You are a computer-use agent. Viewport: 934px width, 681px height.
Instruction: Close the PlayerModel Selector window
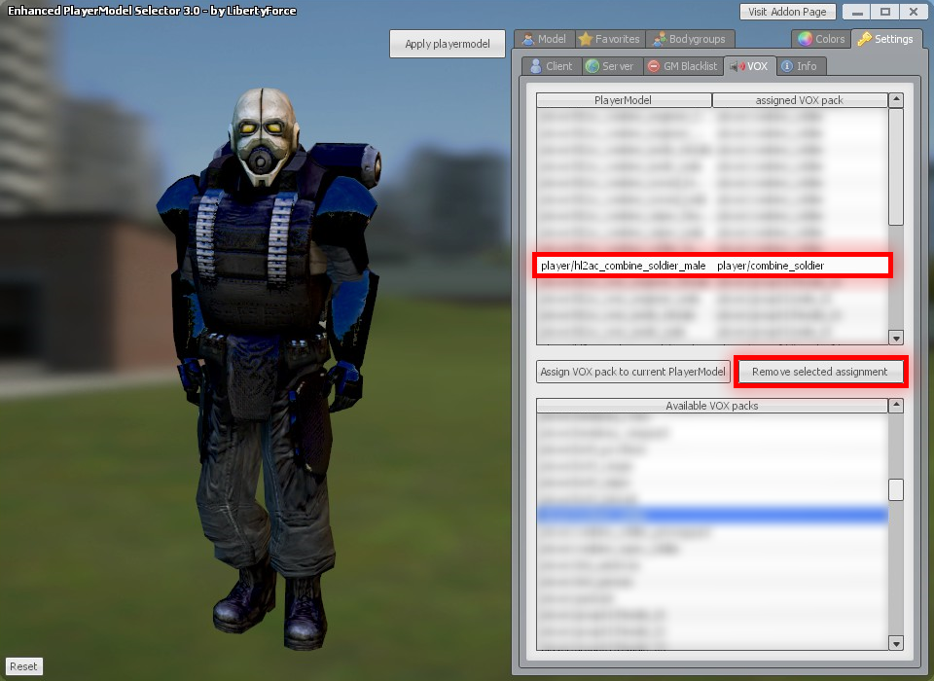click(x=914, y=12)
